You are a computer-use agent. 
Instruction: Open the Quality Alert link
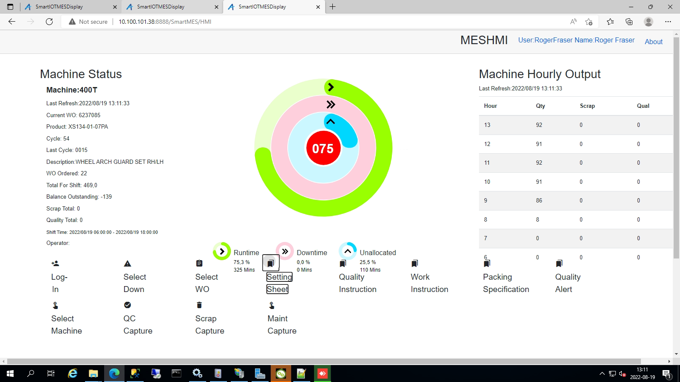point(567,283)
